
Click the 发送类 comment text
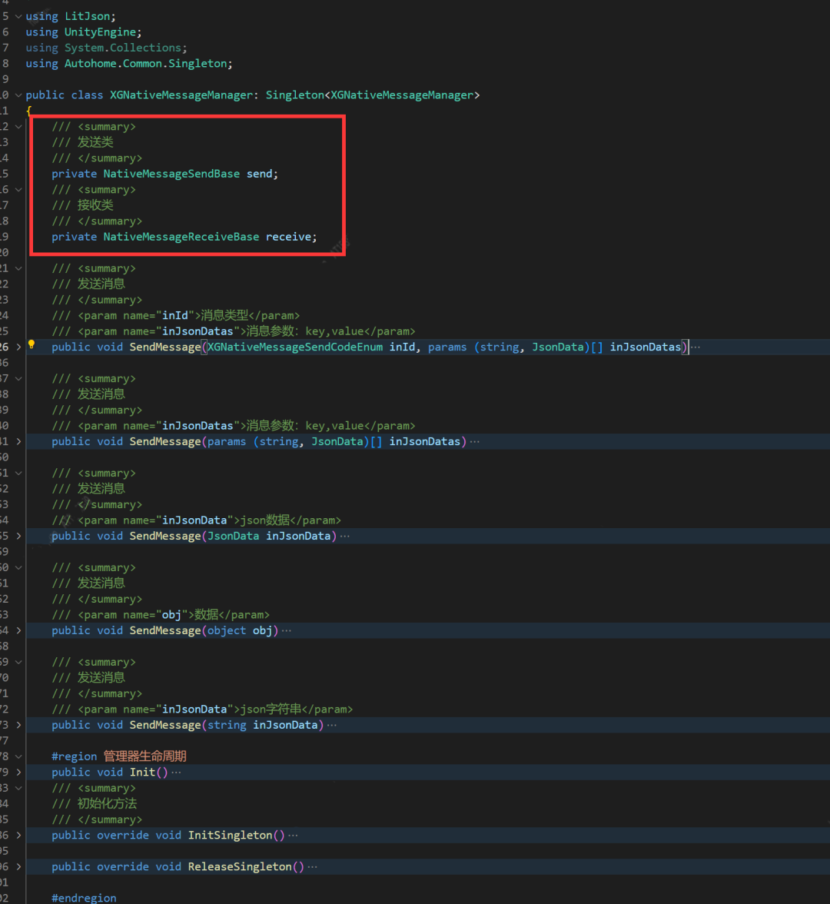95,141
